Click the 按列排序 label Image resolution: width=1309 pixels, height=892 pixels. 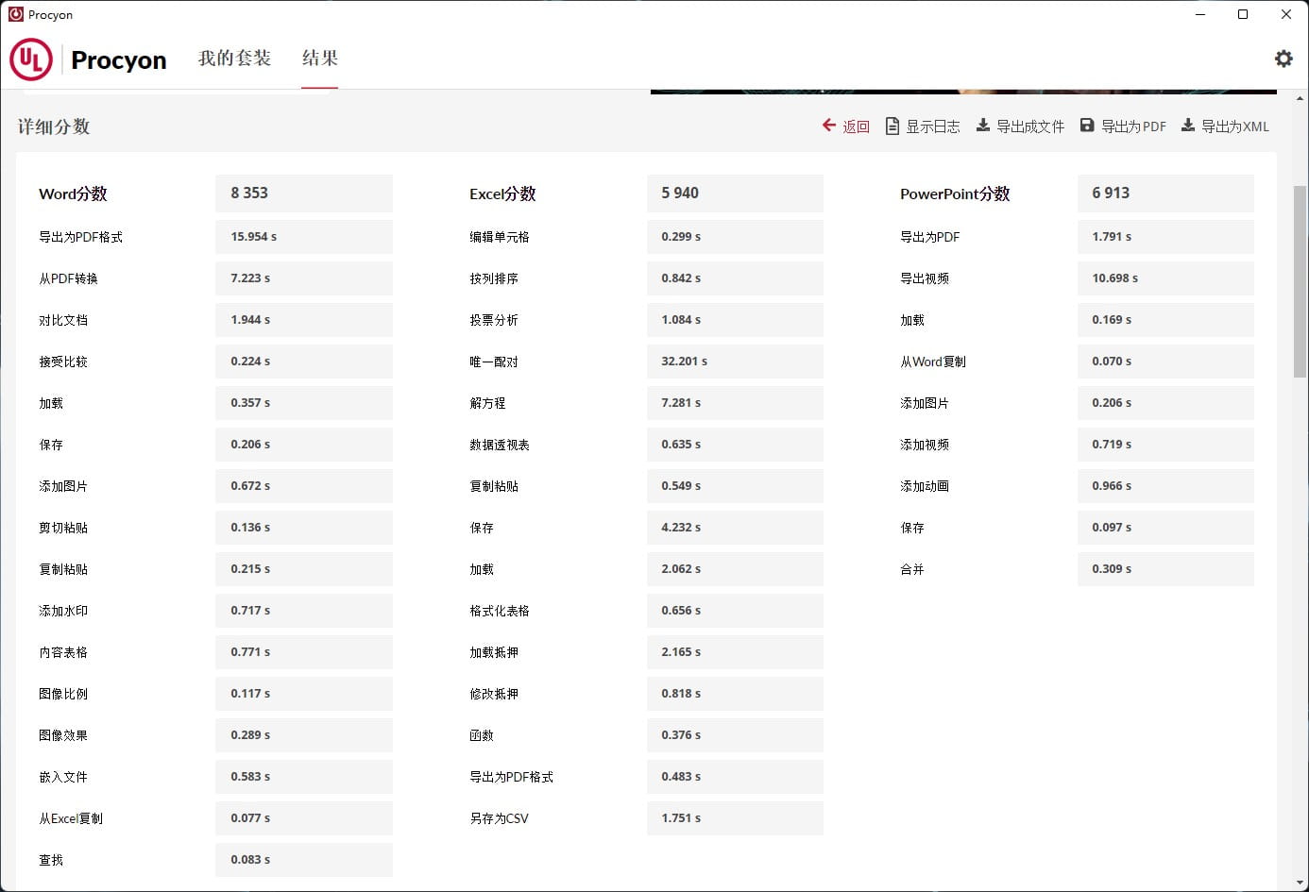pos(494,278)
